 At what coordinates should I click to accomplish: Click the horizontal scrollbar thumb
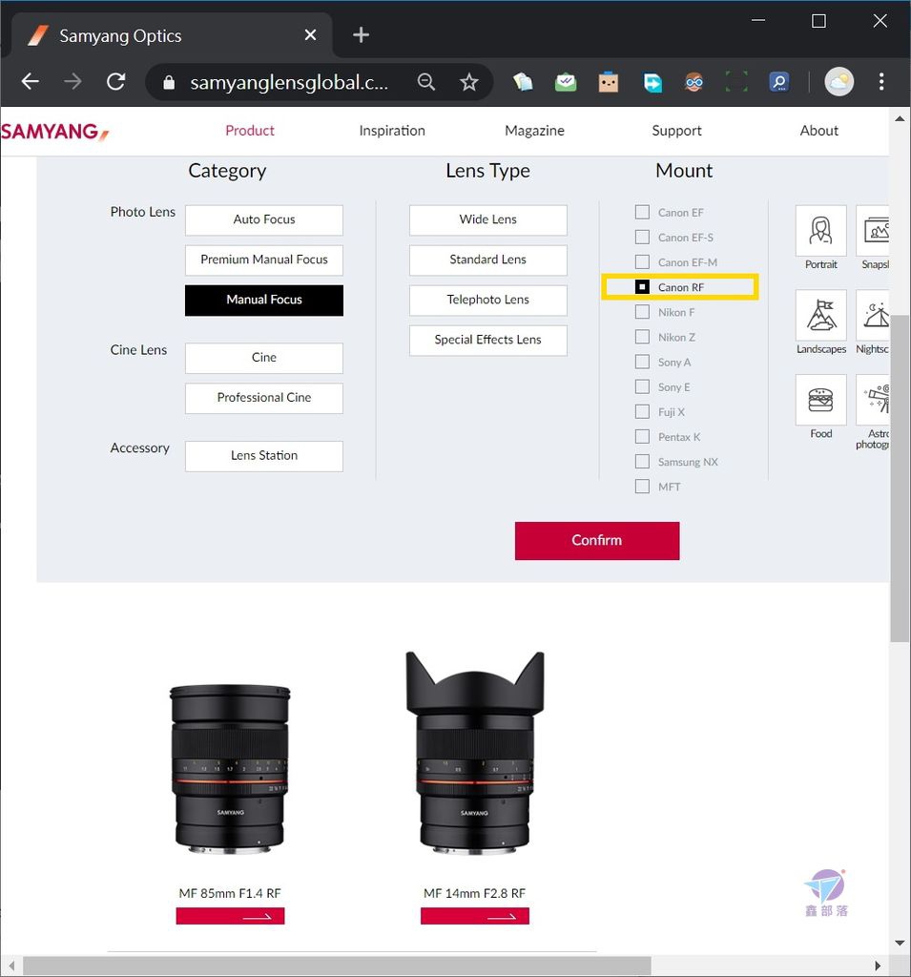pos(337,966)
